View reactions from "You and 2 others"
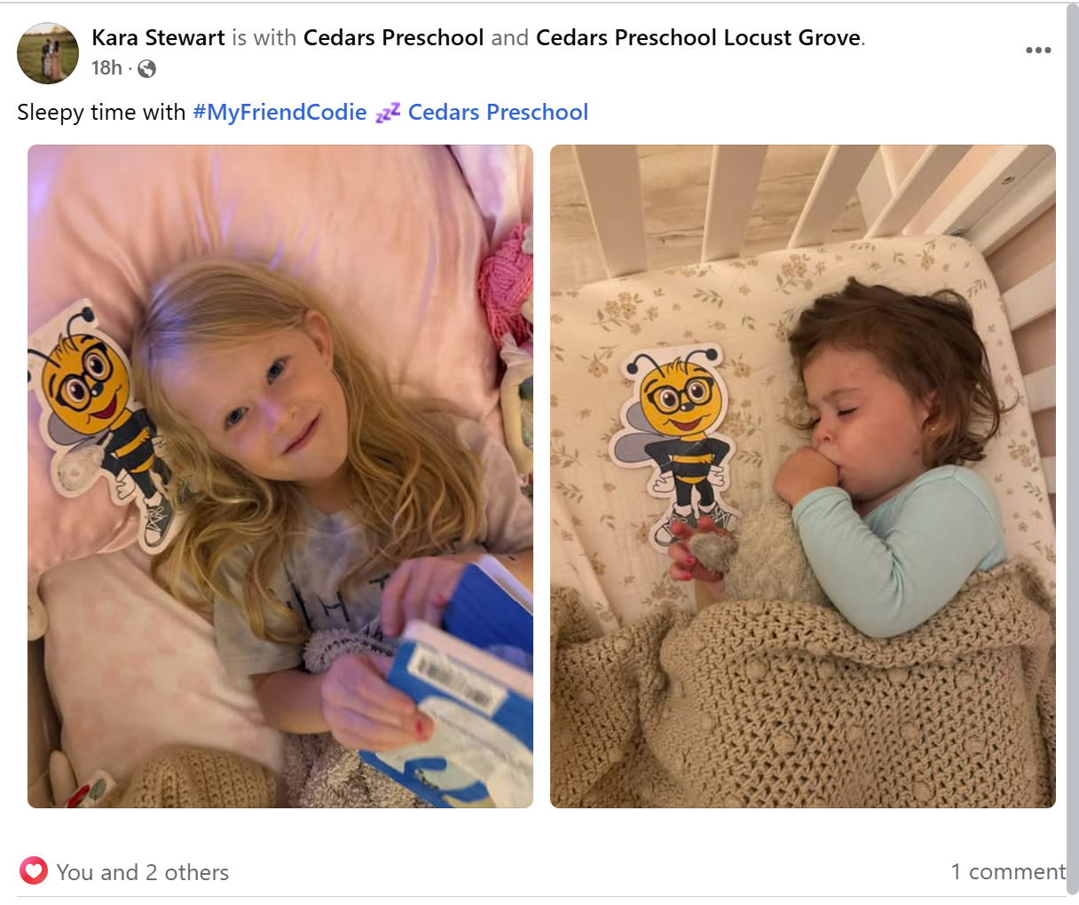 coord(142,872)
